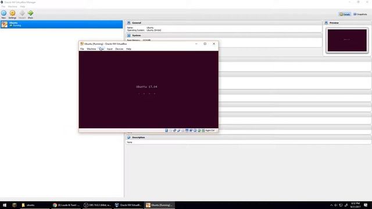Show hidden system tray icons chevron
The image size is (372, 209).
pyautogui.click(x=331, y=205)
